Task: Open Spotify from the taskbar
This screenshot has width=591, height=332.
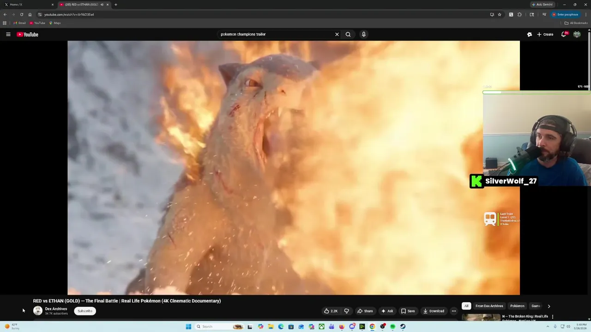Action: tap(392, 326)
